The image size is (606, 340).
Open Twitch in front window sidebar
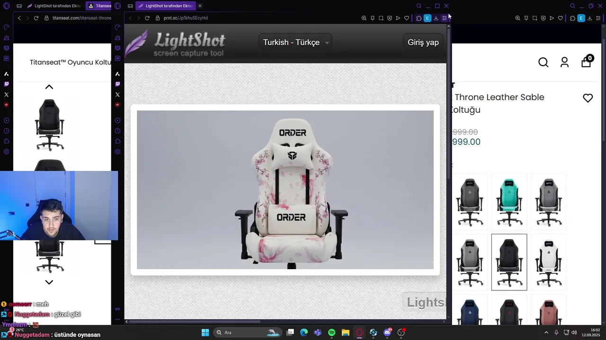117,84
